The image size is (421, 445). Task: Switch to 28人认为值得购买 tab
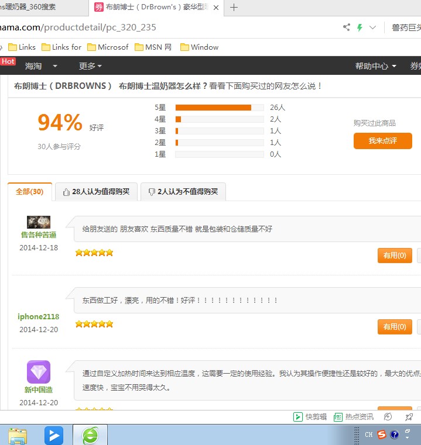point(96,192)
